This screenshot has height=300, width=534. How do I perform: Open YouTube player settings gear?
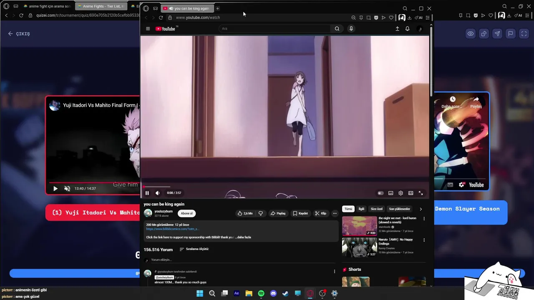[400, 193]
